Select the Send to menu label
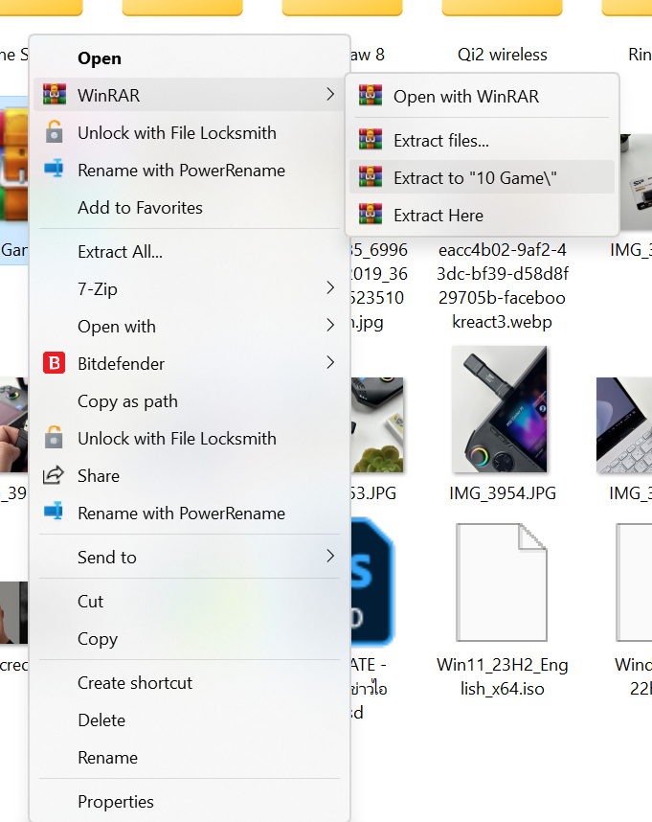Image resolution: width=652 pixels, height=822 pixels. click(x=107, y=558)
